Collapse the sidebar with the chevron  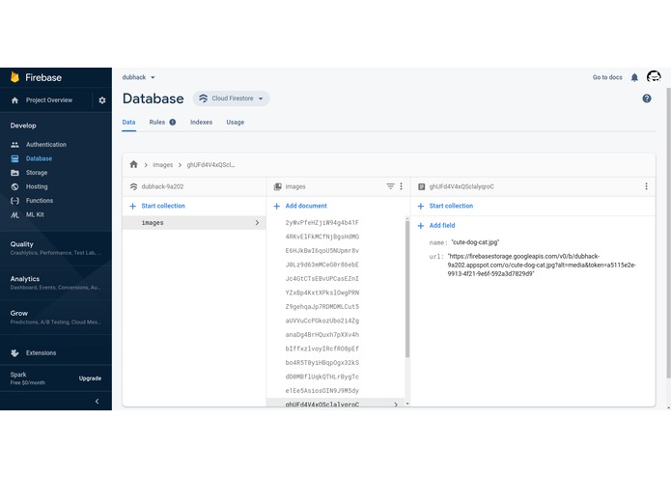click(97, 401)
